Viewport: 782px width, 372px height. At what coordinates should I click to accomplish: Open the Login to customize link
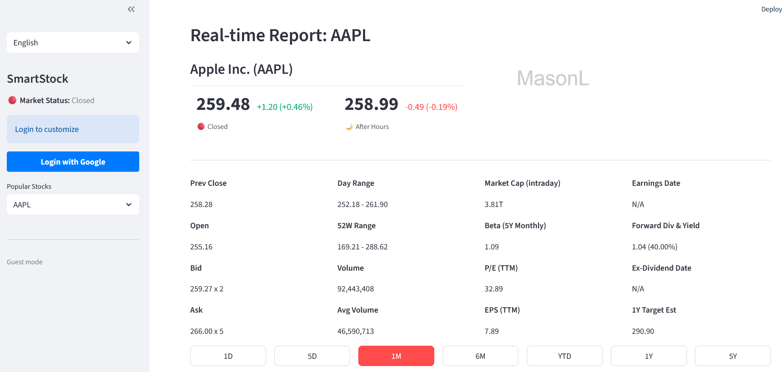click(47, 129)
